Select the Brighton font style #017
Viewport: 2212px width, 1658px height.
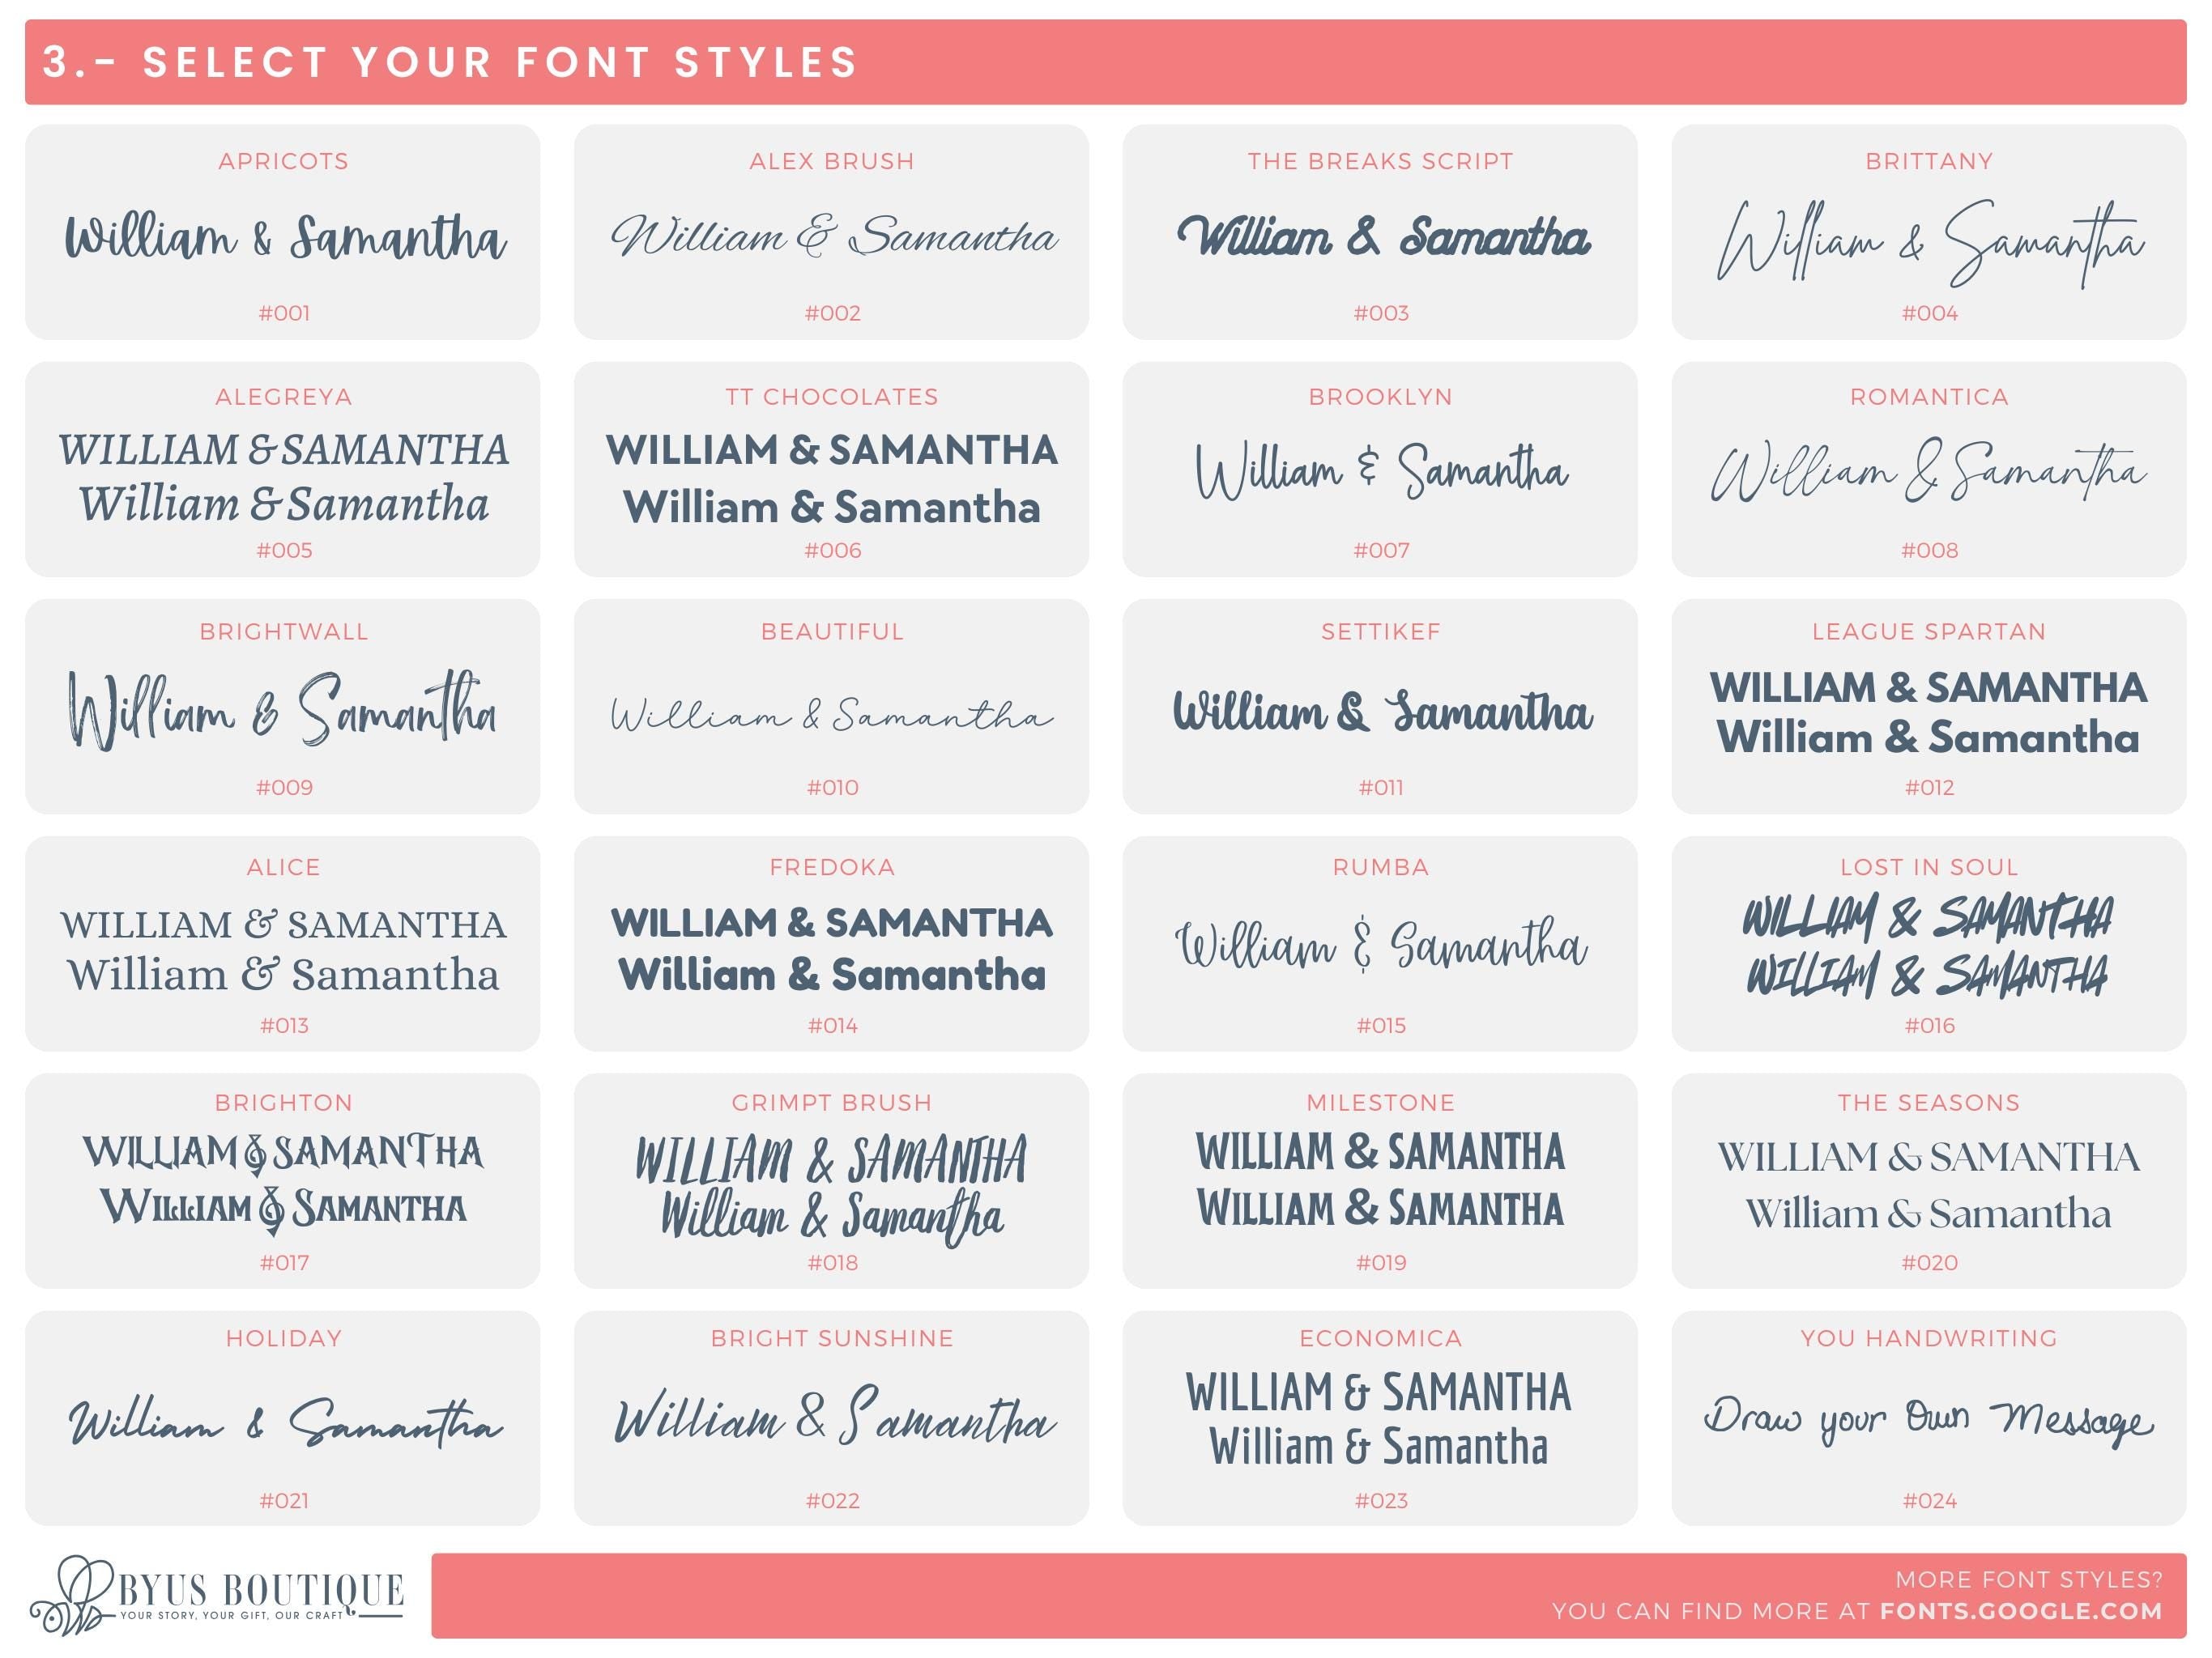(x=283, y=1181)
